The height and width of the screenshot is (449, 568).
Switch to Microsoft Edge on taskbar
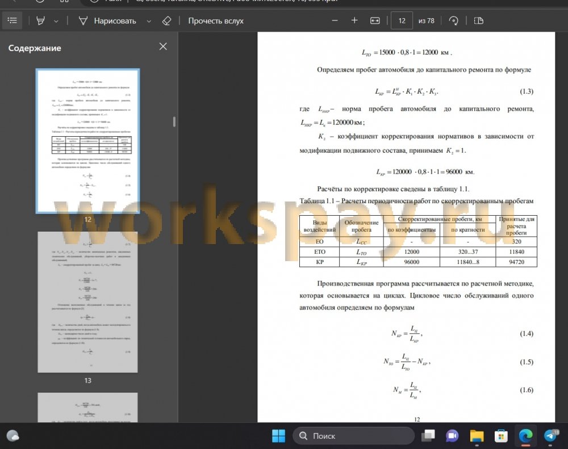525,435
